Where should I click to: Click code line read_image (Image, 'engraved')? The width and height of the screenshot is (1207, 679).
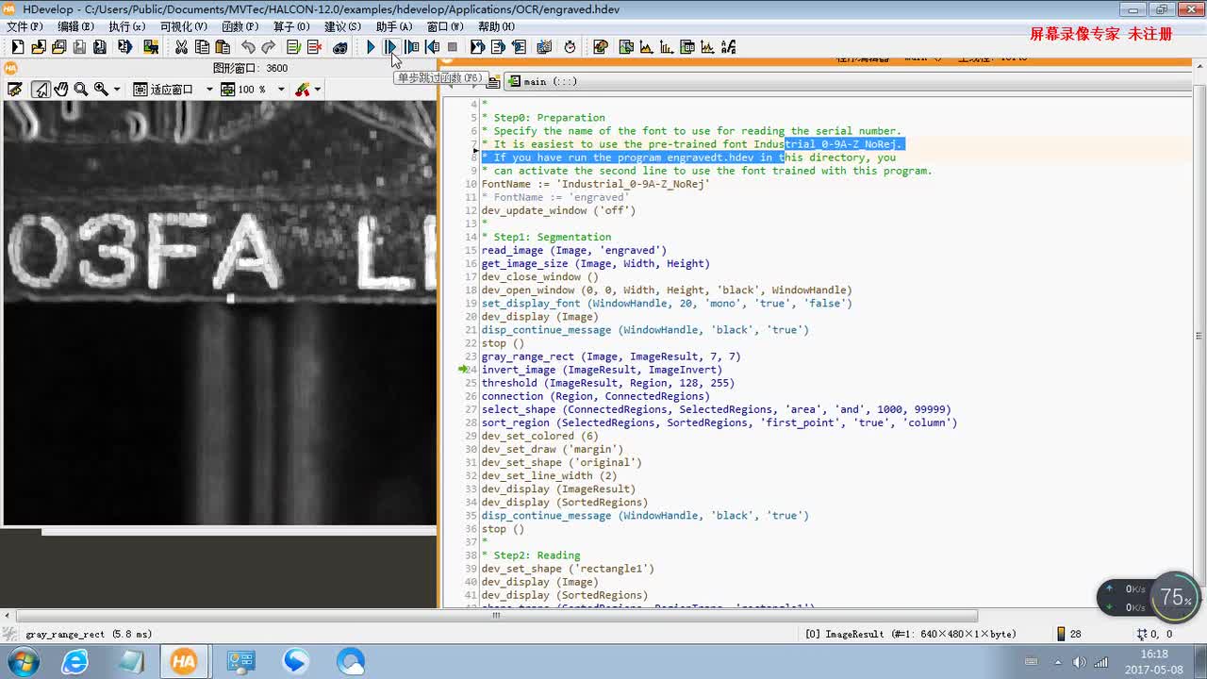[x=574, y=251]
